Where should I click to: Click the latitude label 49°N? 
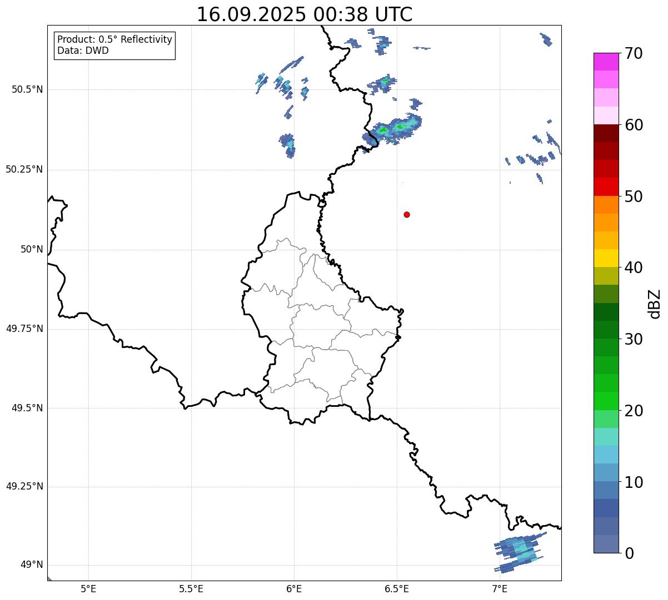point(32,565)
